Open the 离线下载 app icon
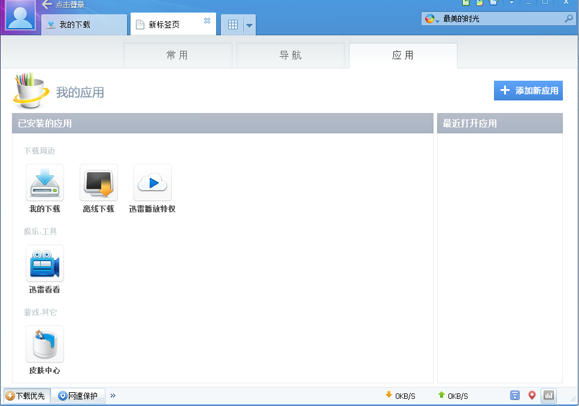 [x=99, y=182]
